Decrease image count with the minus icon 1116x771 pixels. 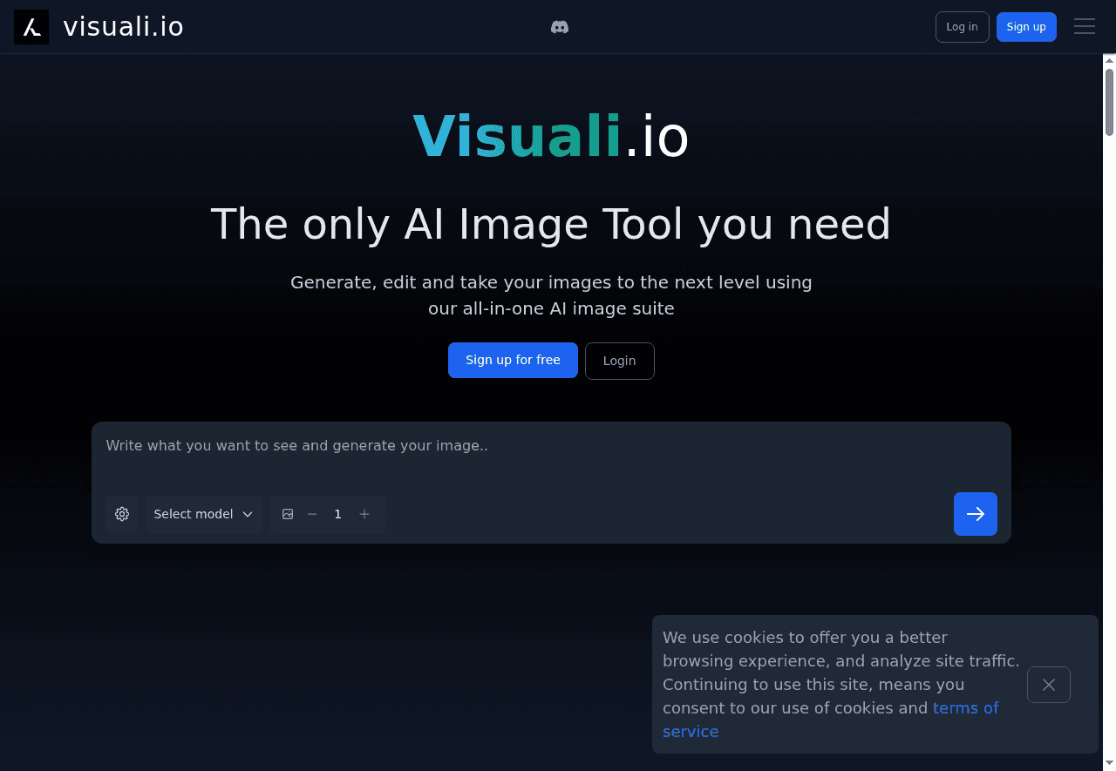coord(312,514)
